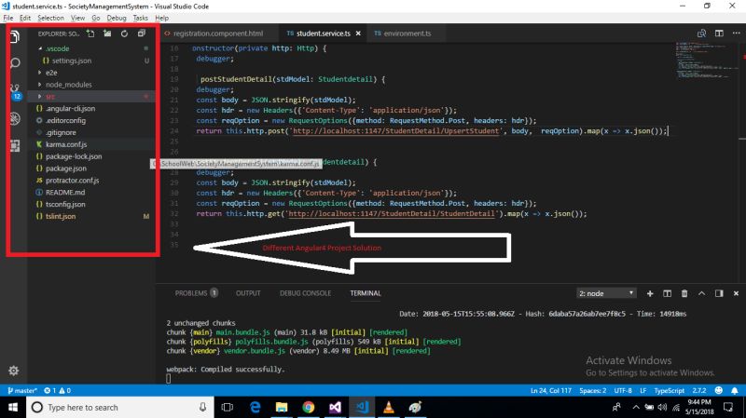Open README.md file
The width and height of the screenshot is (746, 418).
pos(65,193)
